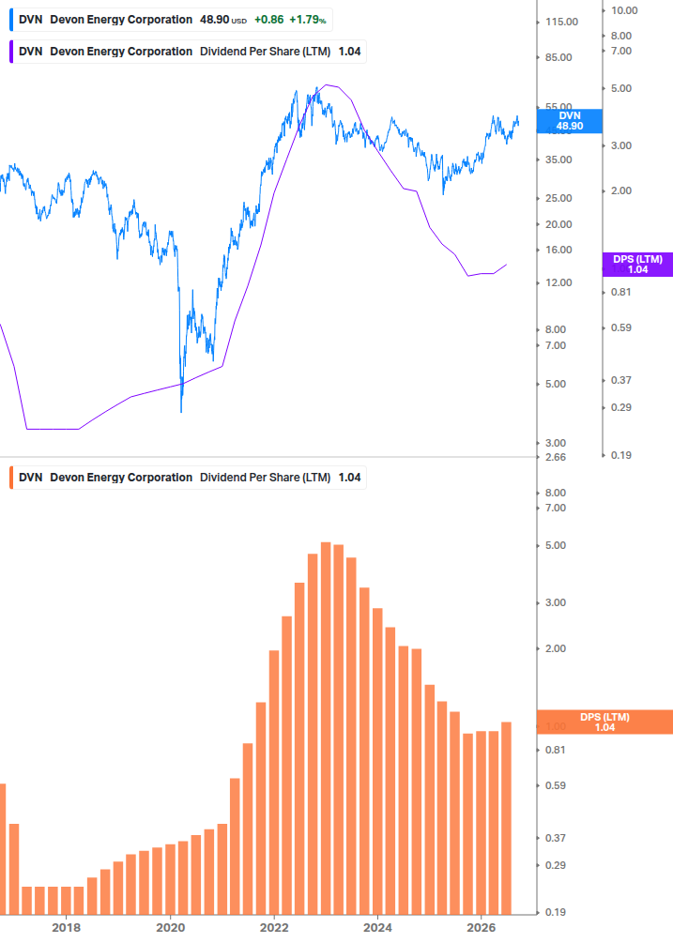Click the tallest orange dividend bar
The image size is (673, 943).
326,728
